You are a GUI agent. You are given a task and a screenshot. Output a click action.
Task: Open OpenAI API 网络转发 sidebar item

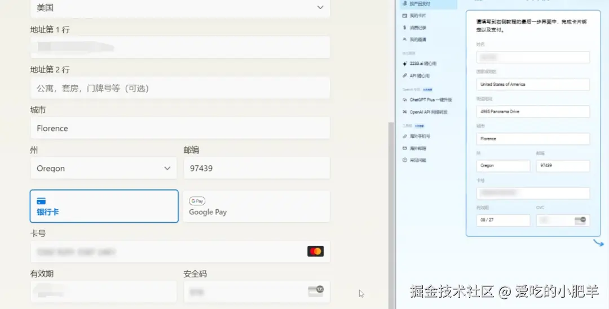coord(425,112)
